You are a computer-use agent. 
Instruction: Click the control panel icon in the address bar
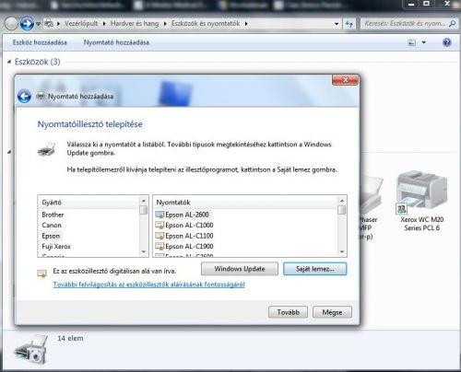49,24
